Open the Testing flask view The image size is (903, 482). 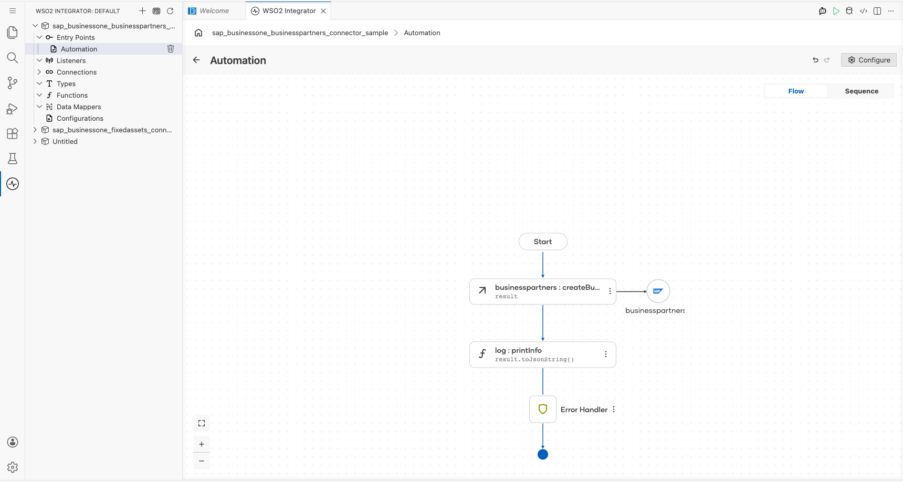(x=13, y=159)
